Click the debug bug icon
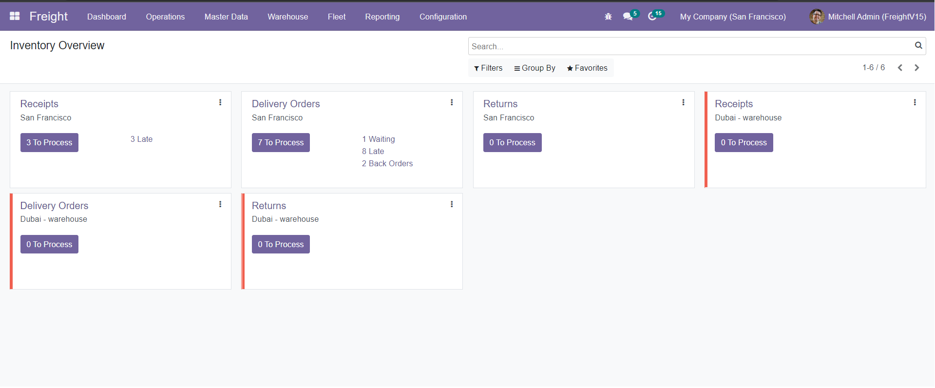 tap(608, 17)
